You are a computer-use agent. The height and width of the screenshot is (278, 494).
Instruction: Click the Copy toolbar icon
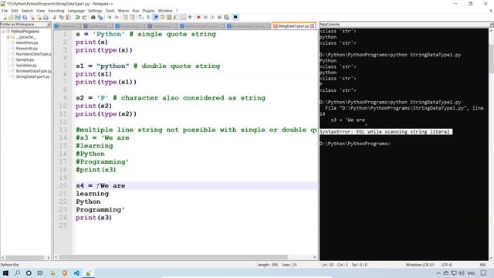point(62,17)
